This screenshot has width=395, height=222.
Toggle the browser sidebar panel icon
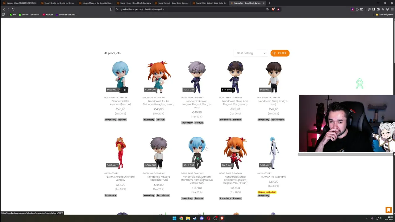pos(374,9)
